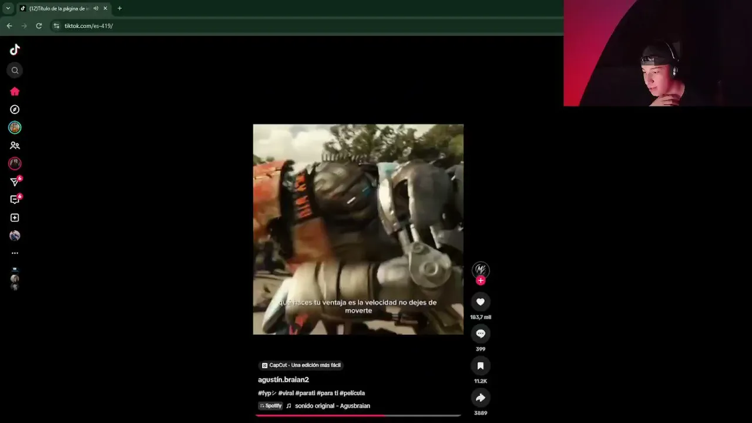This screenshot has height=423, width=752.
Task: Open the three-dots More menu in sidebar
Action: click(x=15, y=253)
